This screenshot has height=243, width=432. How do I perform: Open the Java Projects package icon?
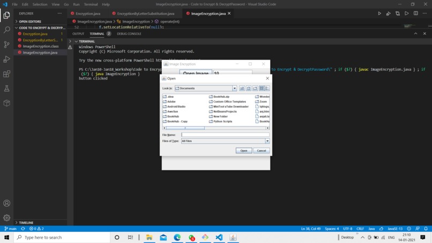click(x=6, y=103)
